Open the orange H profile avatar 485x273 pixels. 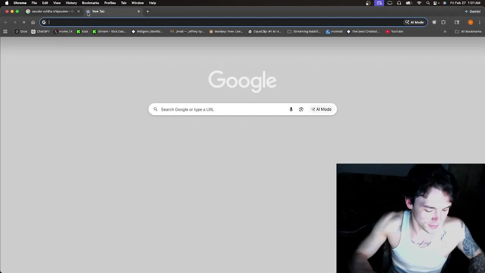coord(471,22)
